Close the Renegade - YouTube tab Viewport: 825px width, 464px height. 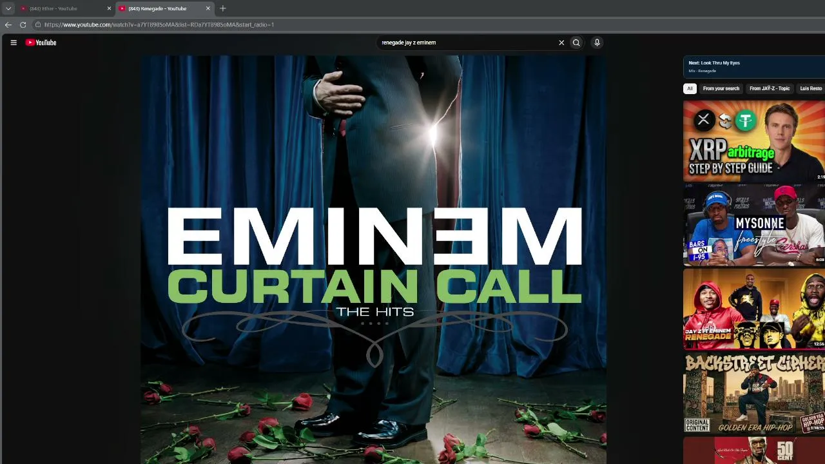[x=208, y=8]
